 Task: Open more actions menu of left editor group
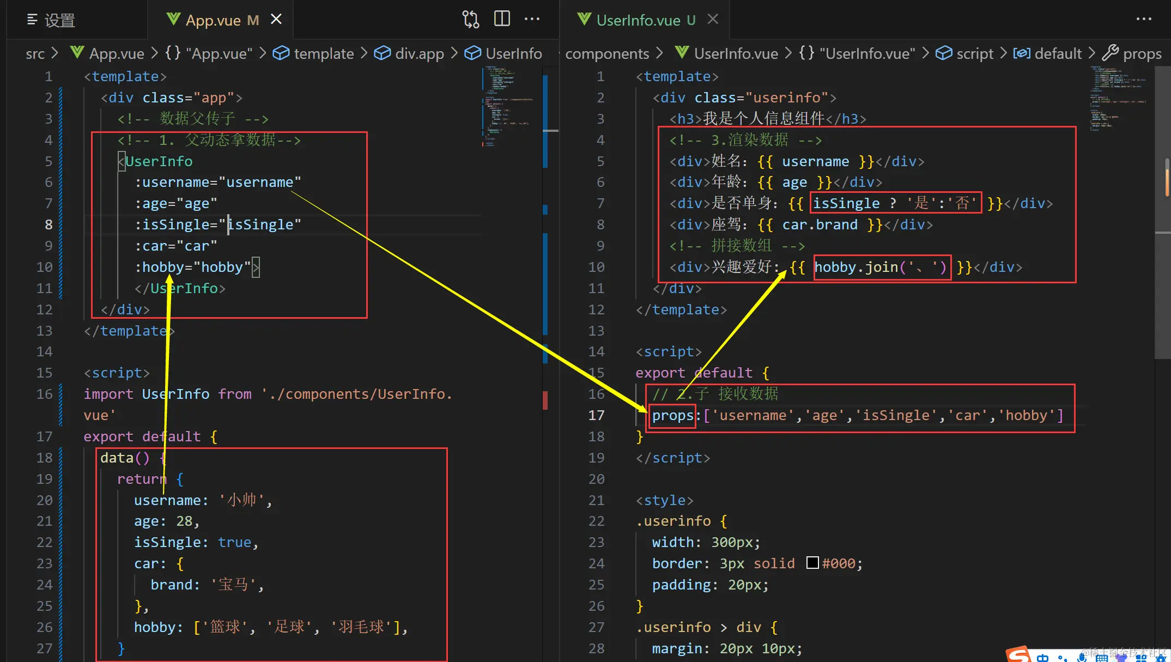tap(532, 19)
